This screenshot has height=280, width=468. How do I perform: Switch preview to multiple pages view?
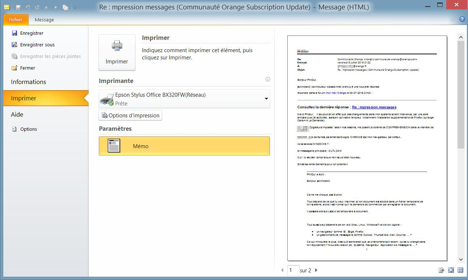tap(460, 270)
